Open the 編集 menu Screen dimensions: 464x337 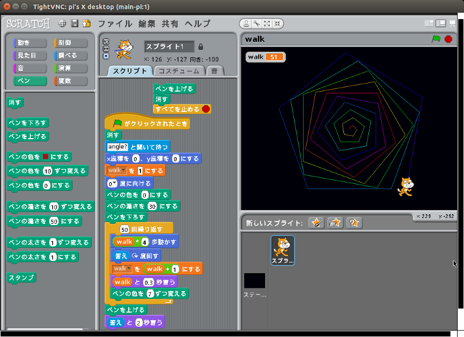[147, 24]
